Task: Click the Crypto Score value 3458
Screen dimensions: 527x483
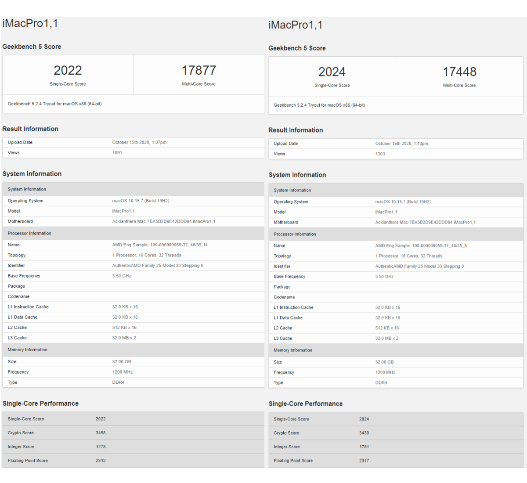Action: click(x=101, y=433)
